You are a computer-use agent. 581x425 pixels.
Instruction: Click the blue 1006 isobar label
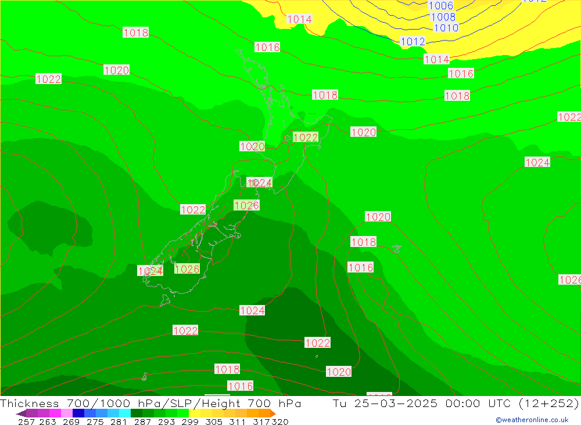click(440, 6)
